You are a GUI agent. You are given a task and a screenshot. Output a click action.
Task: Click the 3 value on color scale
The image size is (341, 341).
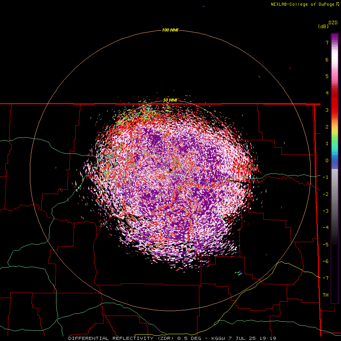pos(327,110)
